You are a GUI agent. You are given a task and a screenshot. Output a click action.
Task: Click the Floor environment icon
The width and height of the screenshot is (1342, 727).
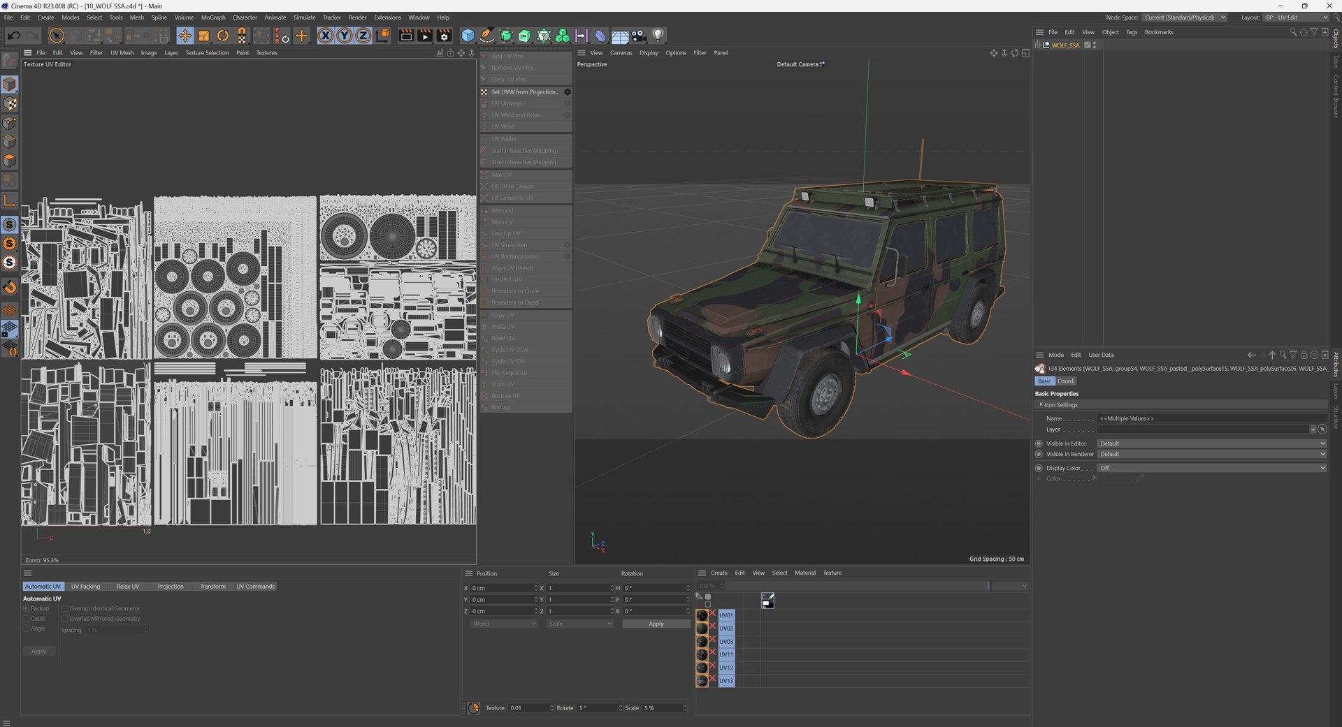pyautogui.click(x=620, y=36)
